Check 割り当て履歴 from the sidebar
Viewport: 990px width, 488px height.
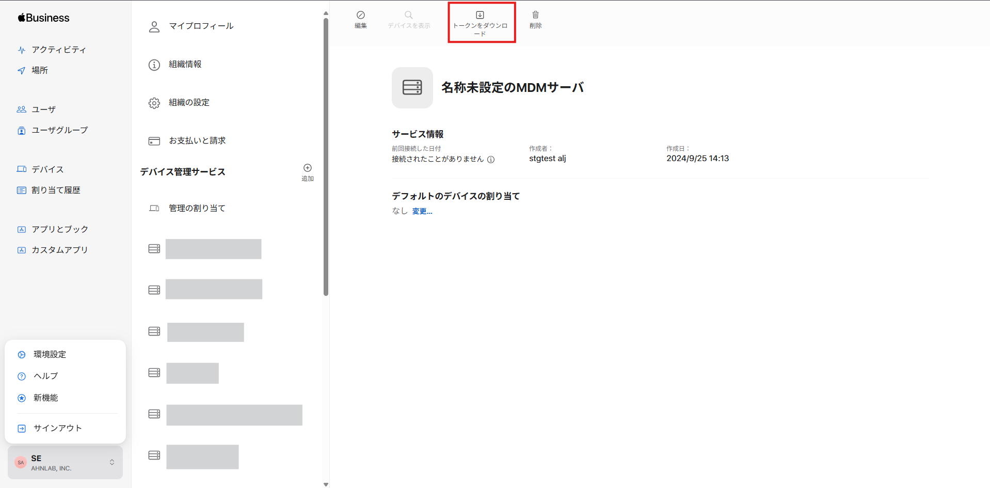click(55, 190)
